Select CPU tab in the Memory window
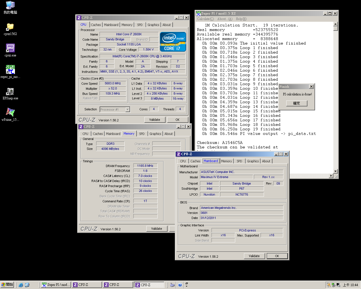 85,134
